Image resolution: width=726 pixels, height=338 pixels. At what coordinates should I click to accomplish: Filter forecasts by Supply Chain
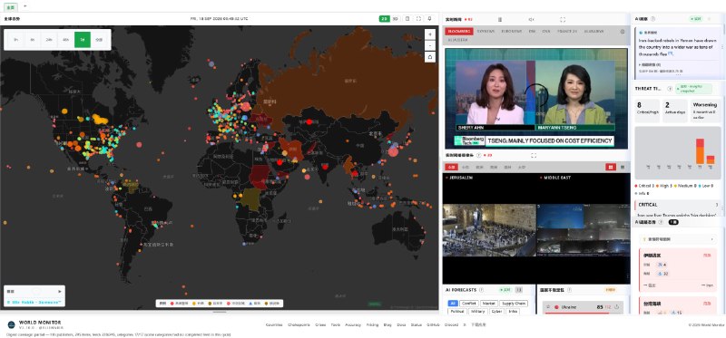point(514,304)
